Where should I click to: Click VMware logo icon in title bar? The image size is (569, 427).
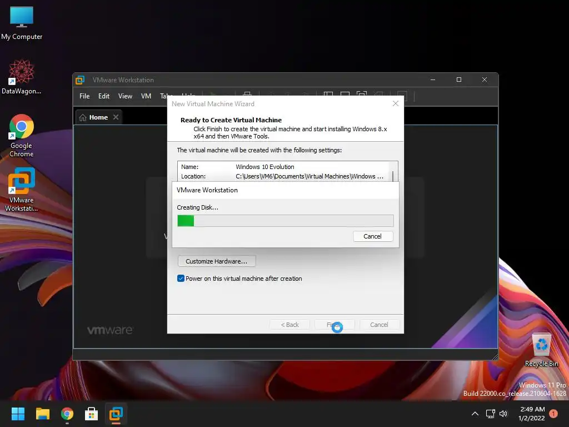click(80, 80)
